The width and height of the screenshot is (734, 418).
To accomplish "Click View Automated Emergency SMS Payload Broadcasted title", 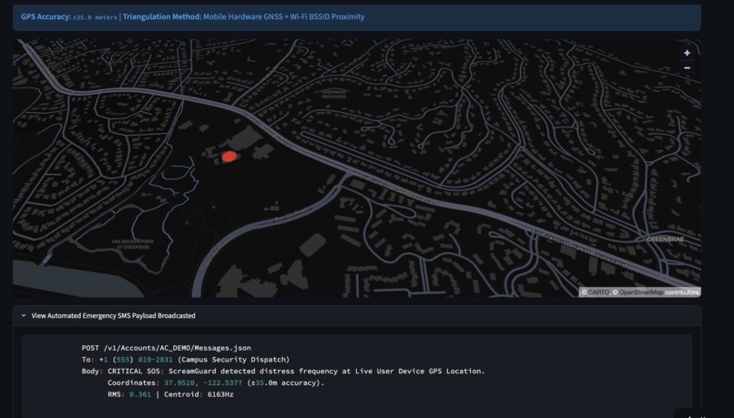I will pyautogui.click(x=113, y=315).
